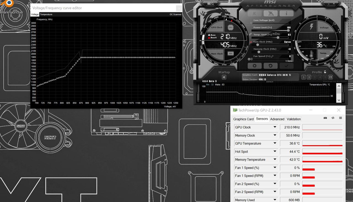
Task: Expand the Hot Spot sensor dropdown
Action: (275, 151)
